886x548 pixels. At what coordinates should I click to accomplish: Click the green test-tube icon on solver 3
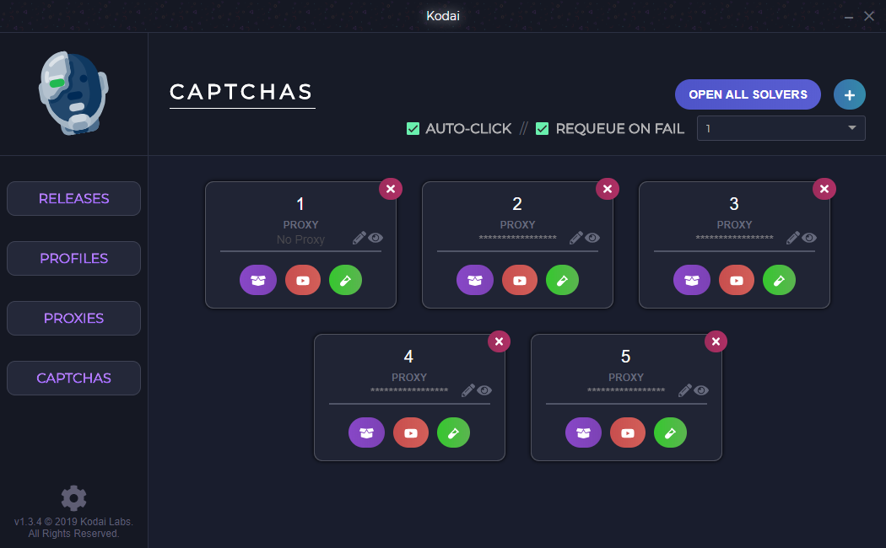coord(779,280)
